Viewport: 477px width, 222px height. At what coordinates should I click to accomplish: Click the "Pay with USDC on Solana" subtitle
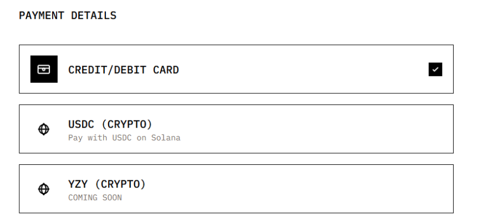click(x=124, y=138)
